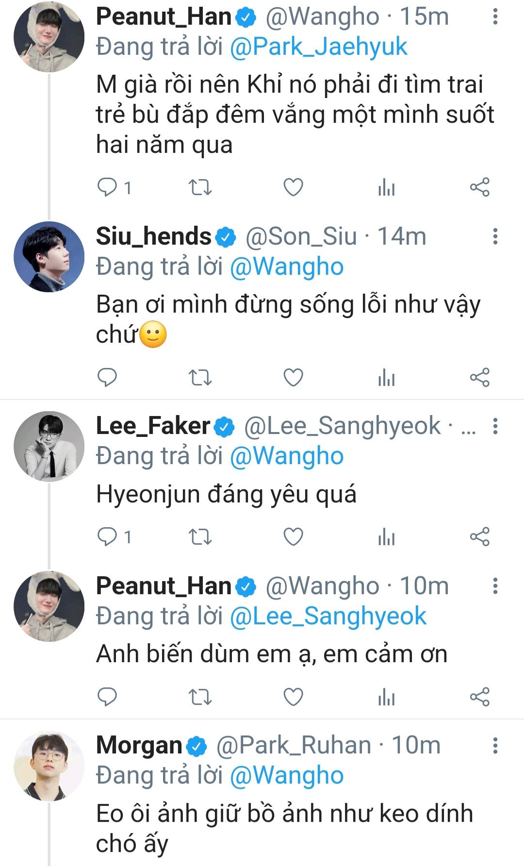524x866 pixels.
Task: Open the @Lee_Sanghyeok mention link
Action: tap(328, 616)
